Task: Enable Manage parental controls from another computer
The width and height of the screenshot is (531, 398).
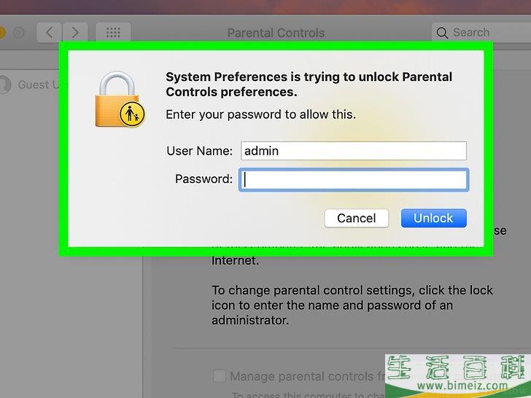Action: coord(219,376)
